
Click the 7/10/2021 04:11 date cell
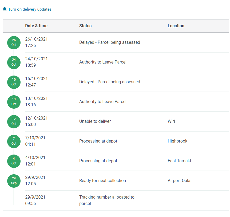click(35, 141)
